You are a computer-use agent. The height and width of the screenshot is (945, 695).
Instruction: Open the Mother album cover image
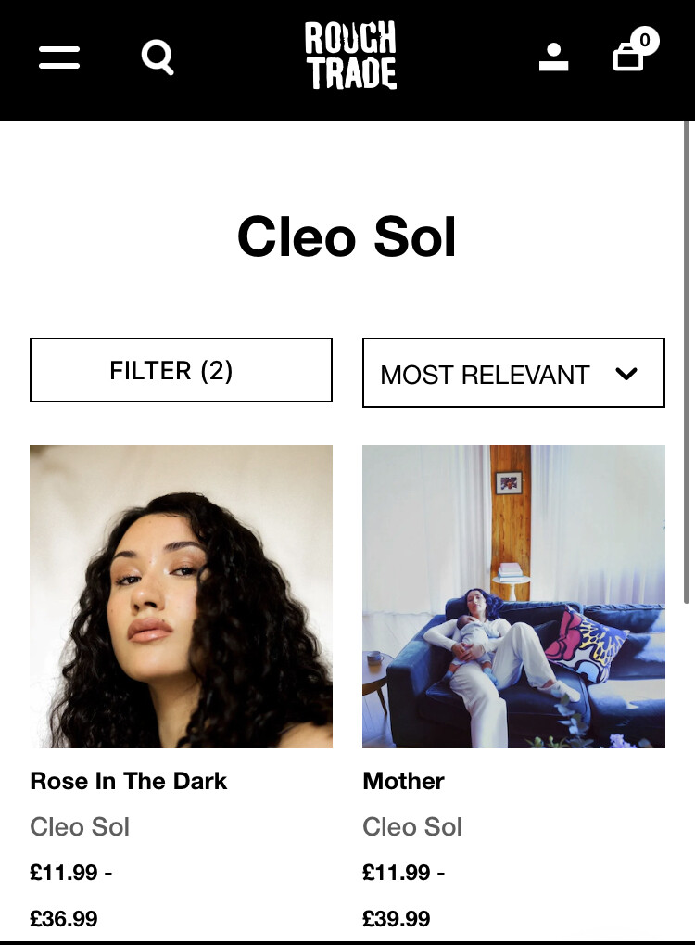[x=513, y=596]
